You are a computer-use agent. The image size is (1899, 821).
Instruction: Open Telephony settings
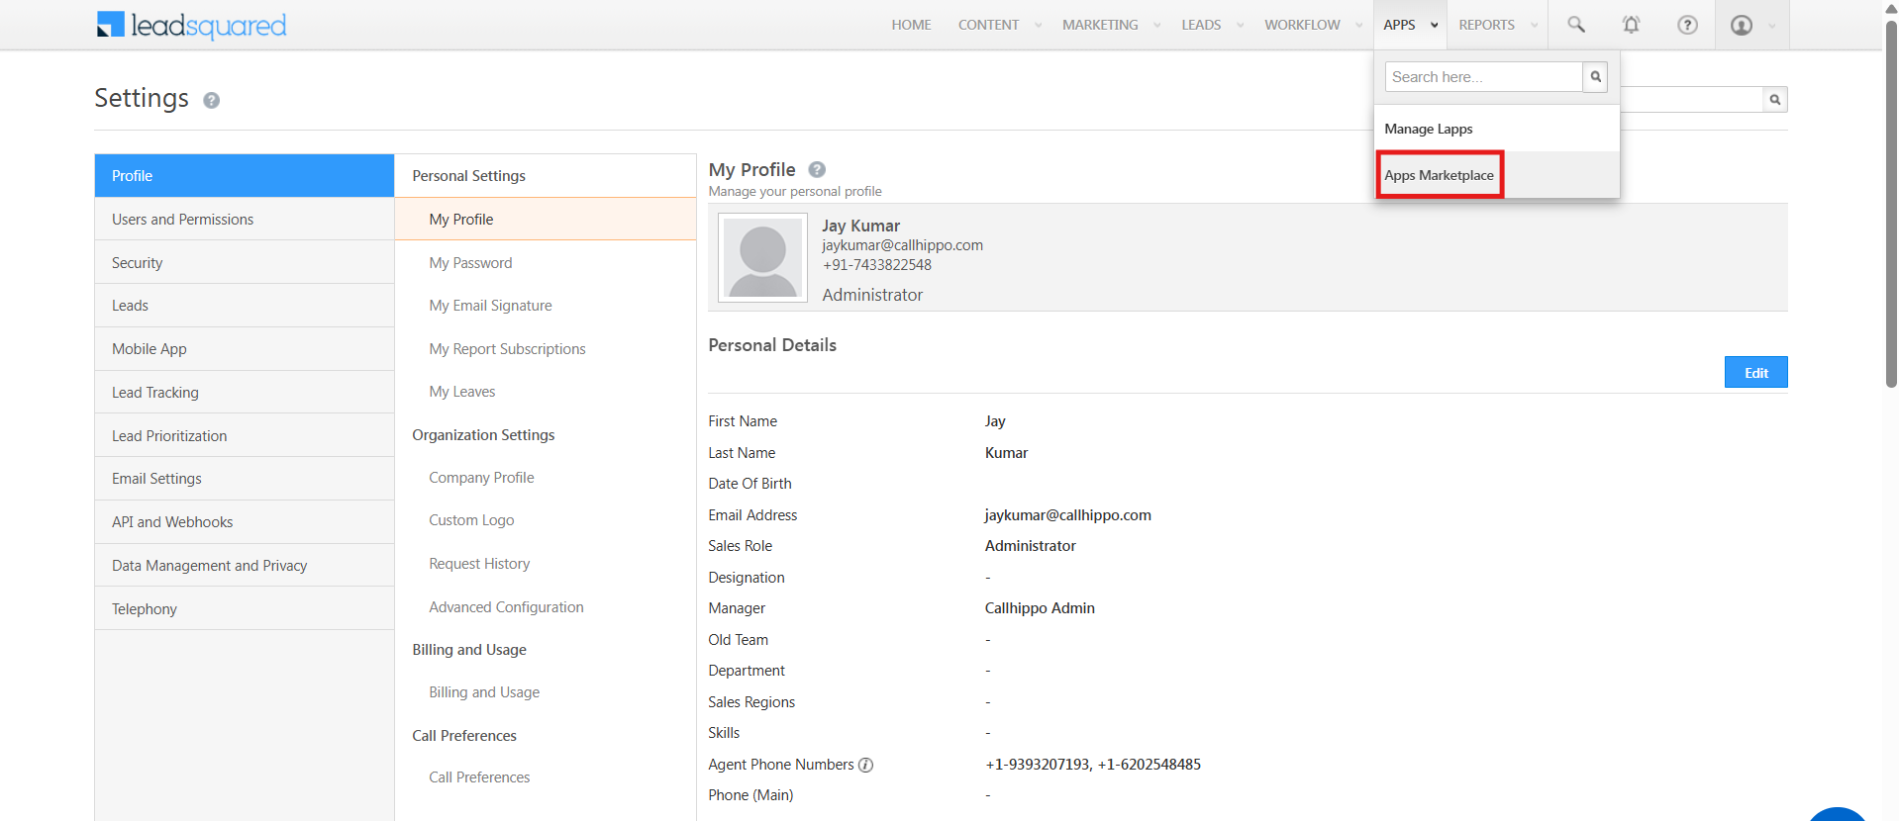tap(245, 609)
